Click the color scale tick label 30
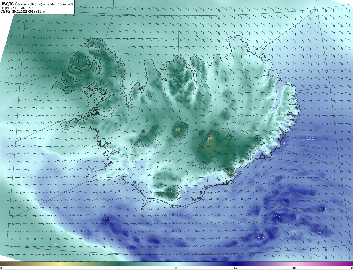The width and height of the screenshot is (353, 270). pyautogui.click(x=294, y=268)
